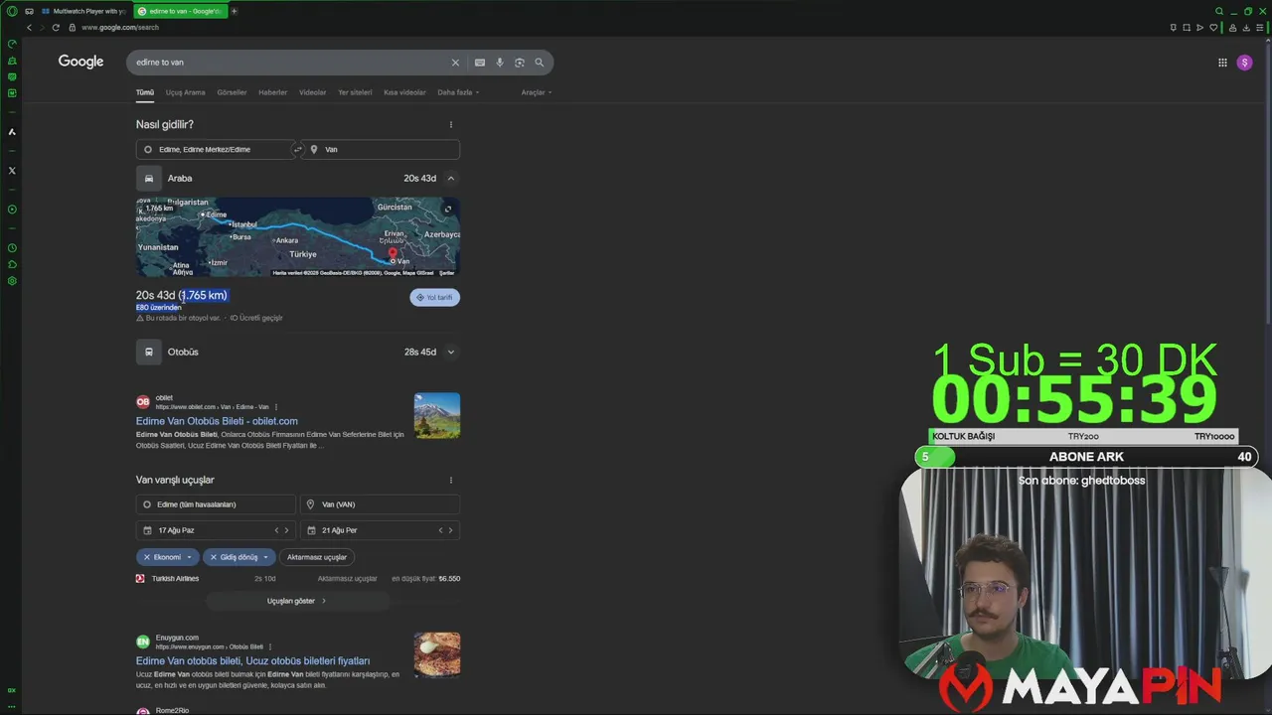Switch to Kısa videolar tab
The image size is (1272, 715).
[x=404, y=92]
